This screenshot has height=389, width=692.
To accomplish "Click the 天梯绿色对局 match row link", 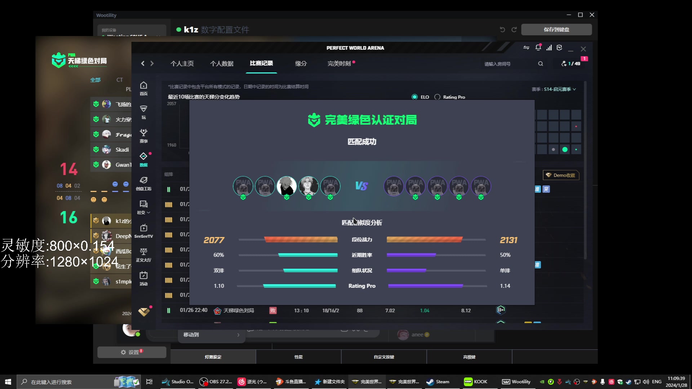I will pos(239,310).
